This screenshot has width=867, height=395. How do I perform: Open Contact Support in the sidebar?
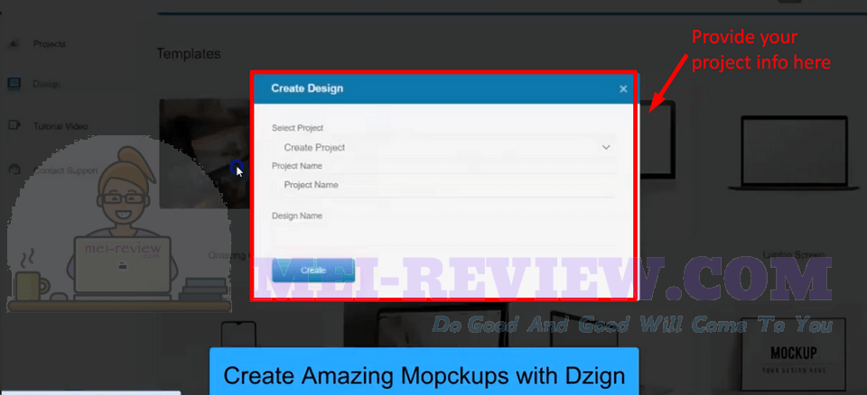[65, 170]
